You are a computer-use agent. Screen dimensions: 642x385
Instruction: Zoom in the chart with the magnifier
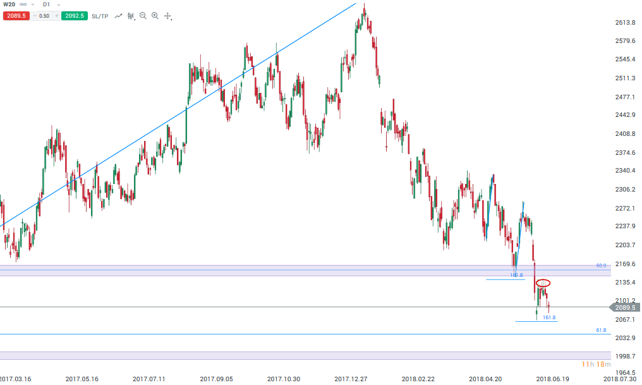(x=155, y=16)
